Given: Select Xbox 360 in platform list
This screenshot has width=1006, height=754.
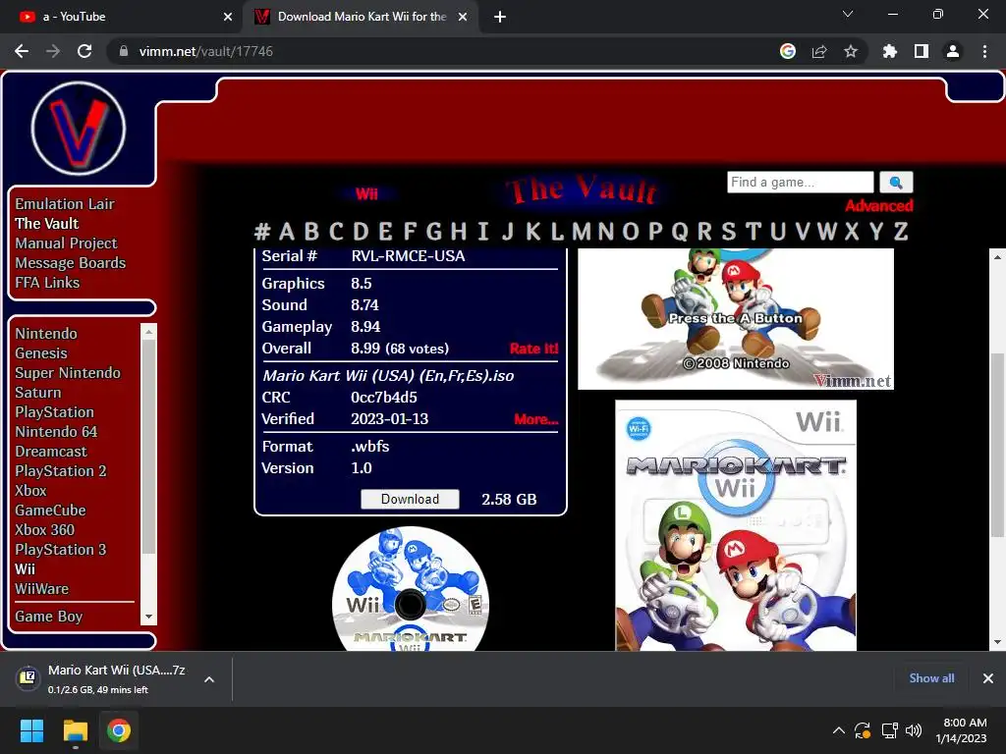Looking at the screenshot, I should tap(45, 530).
